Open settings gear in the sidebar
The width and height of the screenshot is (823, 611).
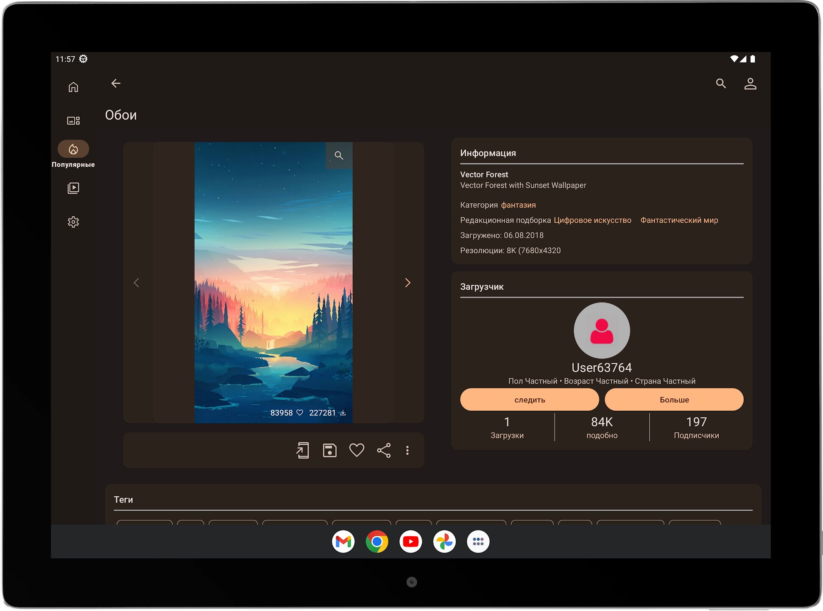(73, 222)
